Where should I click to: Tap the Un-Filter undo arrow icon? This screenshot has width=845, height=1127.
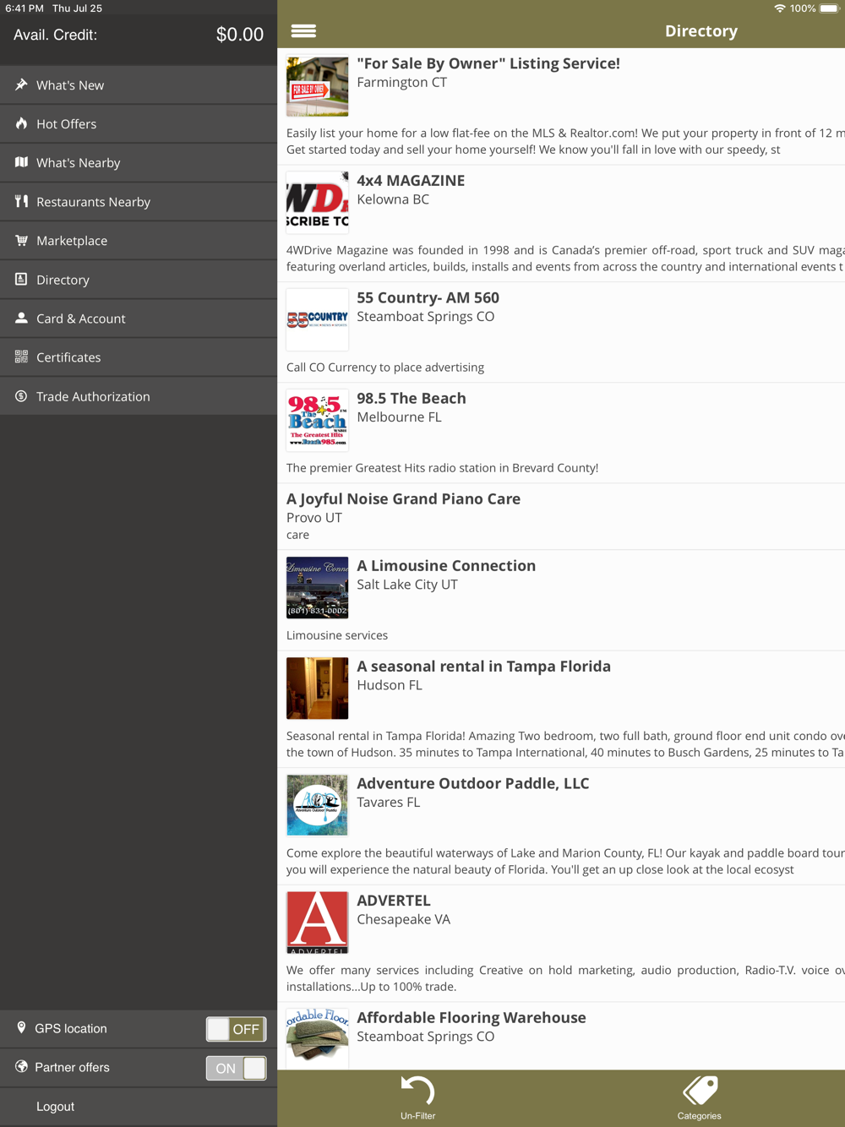point(417,1091)
